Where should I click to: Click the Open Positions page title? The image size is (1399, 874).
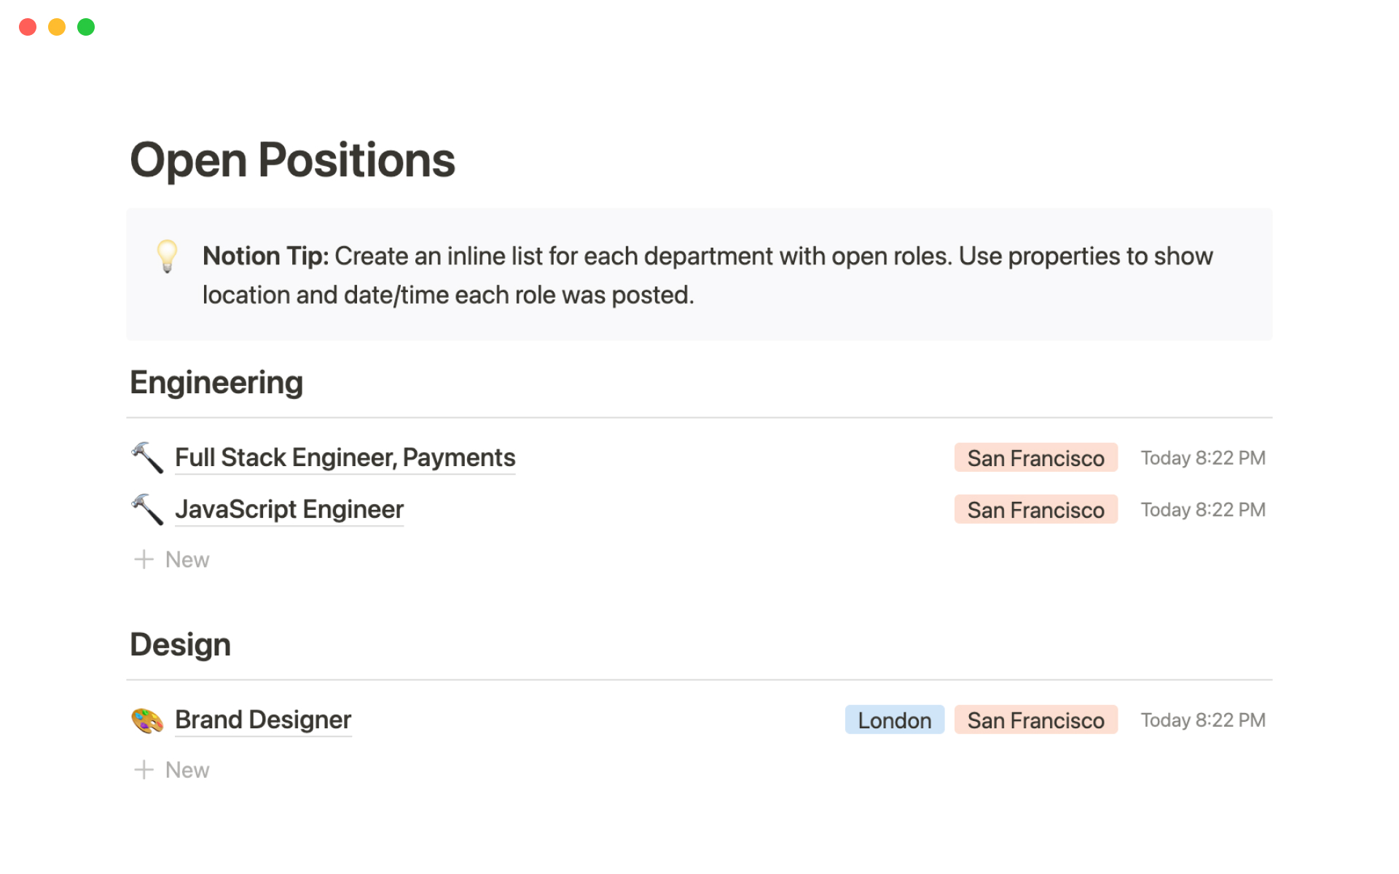click(x=292, y=160)
